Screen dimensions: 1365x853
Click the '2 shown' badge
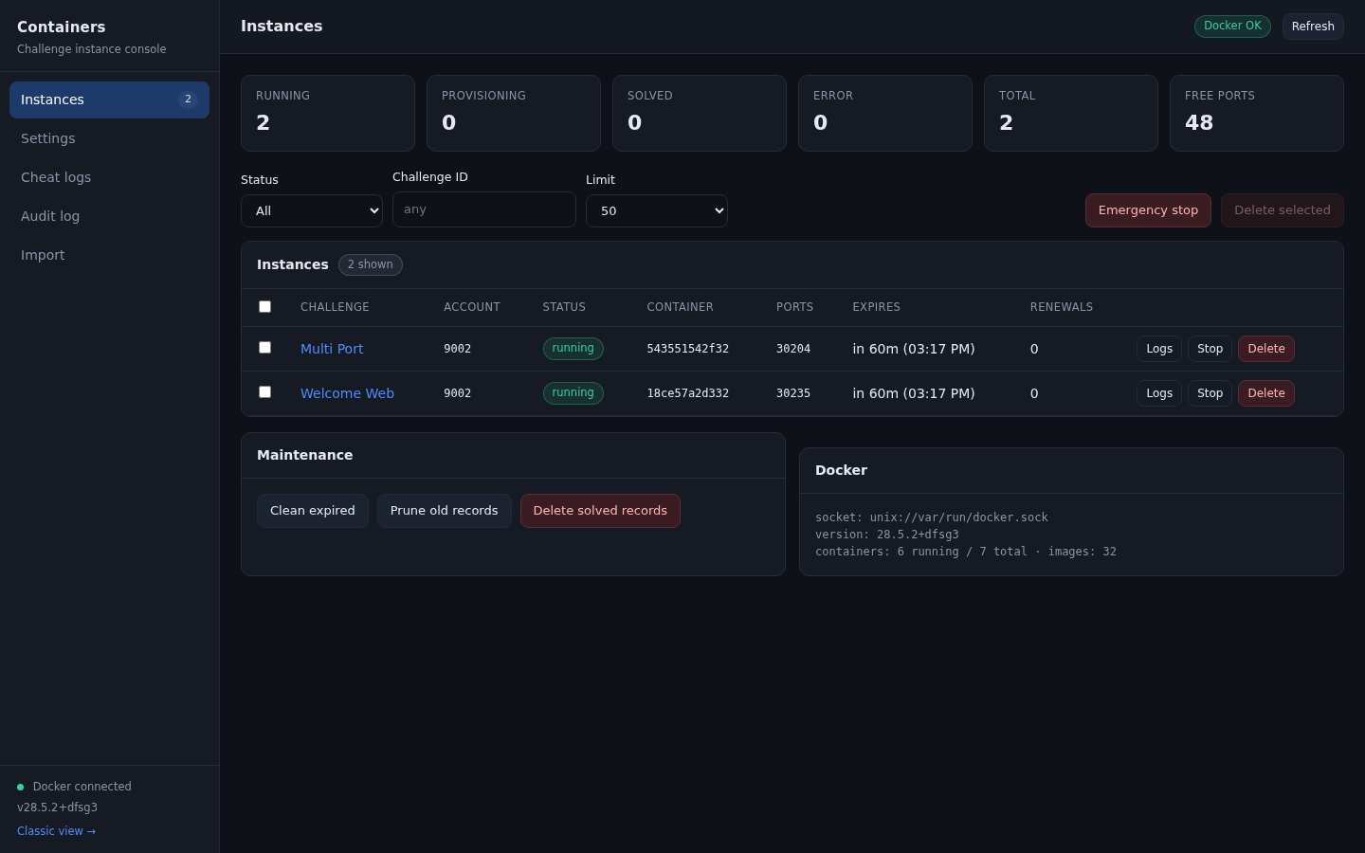point(371,264)
